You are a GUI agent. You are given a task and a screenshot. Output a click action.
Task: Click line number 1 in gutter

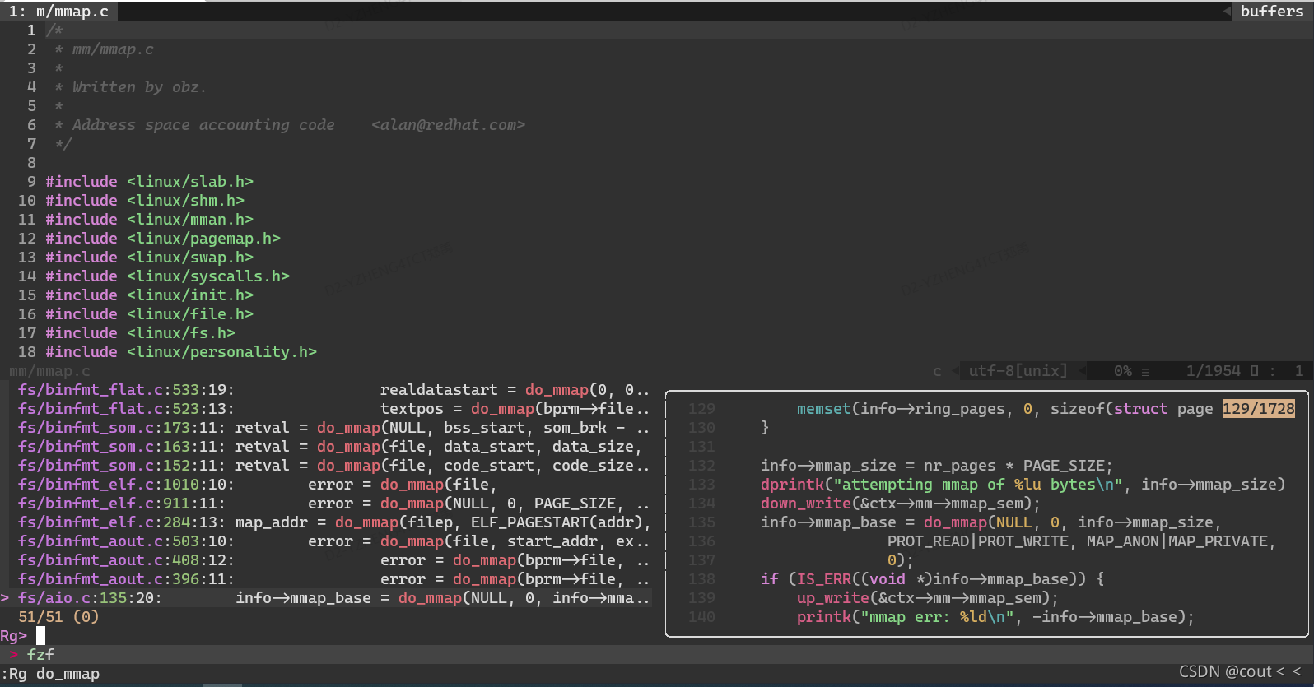coord(31,30)
